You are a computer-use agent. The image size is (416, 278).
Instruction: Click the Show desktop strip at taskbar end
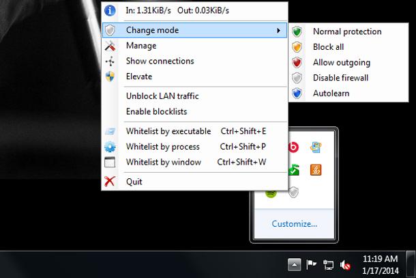[x=411, y=265]
